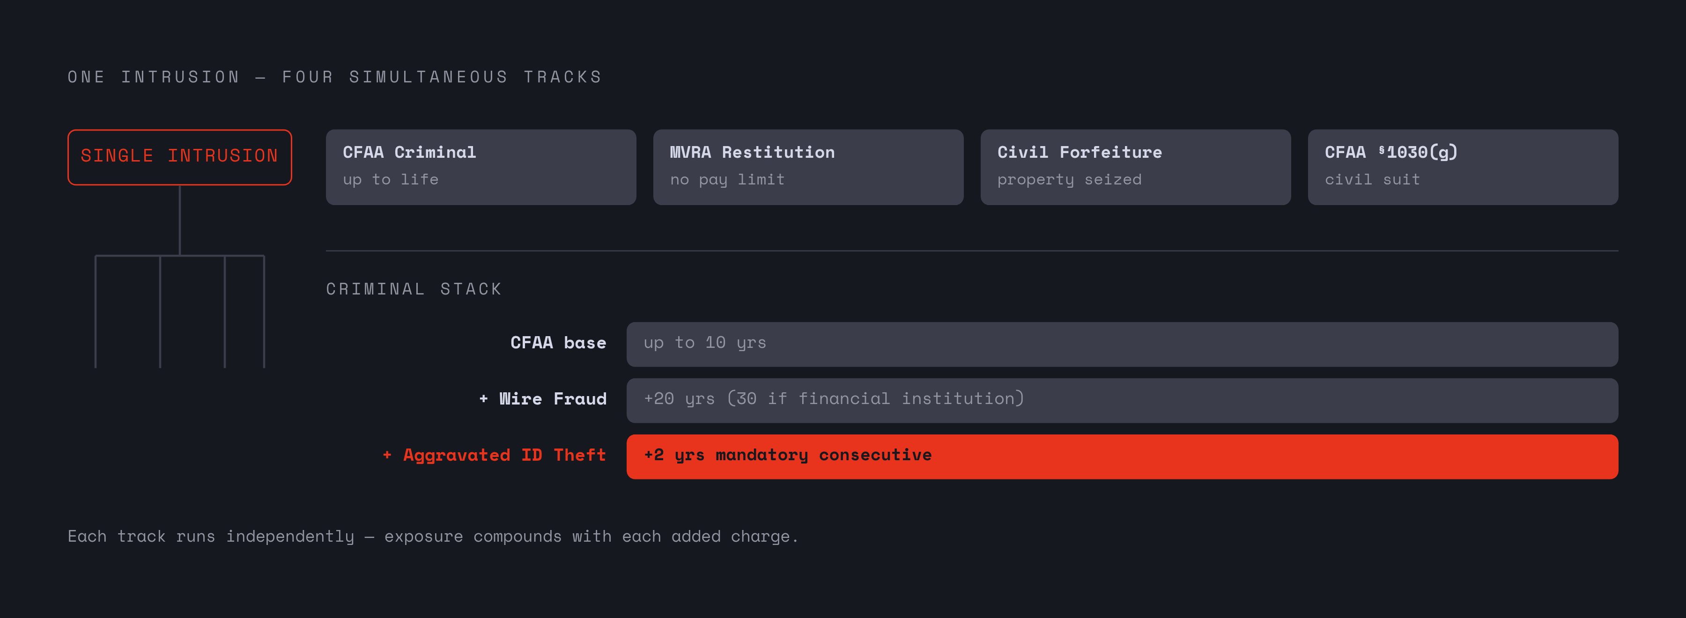This screenshot has height=618, width=1686.
Task: Open the Civil Forfeiture card
Action: 1136,167
